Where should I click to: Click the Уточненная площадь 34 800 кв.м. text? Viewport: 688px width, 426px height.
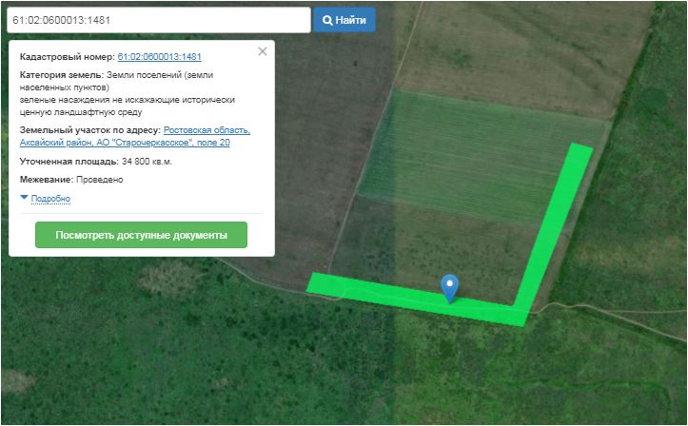pyautogui.click(x=96, y=162)
